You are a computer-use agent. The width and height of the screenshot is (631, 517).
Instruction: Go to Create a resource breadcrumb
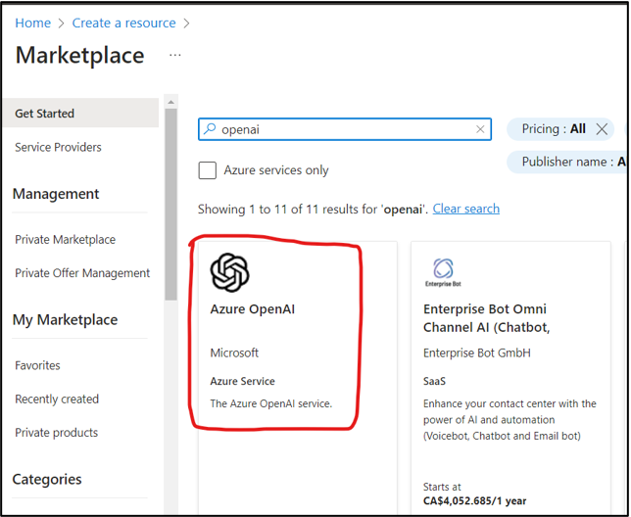pyautogui.click(x=123, y=23)
